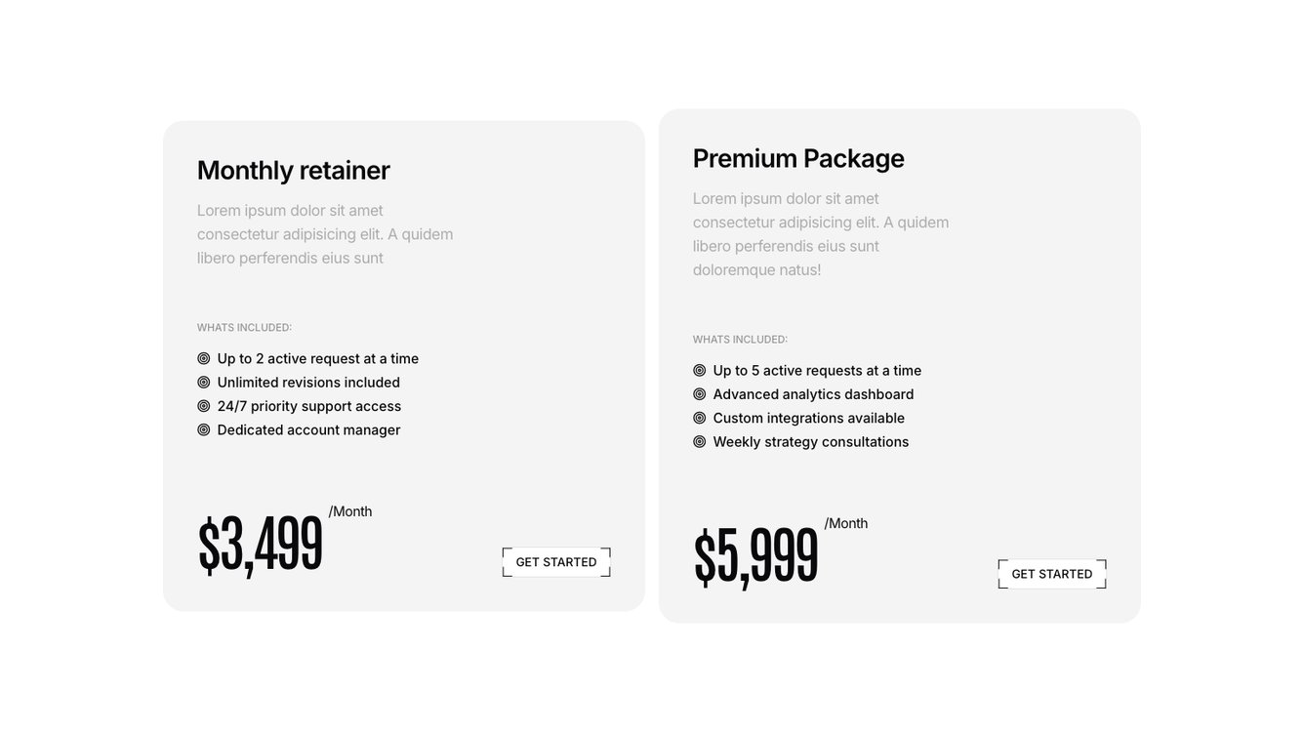This screenshot has height=732, width=1304.
Task: Select the target icon before "Advanced analytics dashboard"
Action: tap(700, 394)
